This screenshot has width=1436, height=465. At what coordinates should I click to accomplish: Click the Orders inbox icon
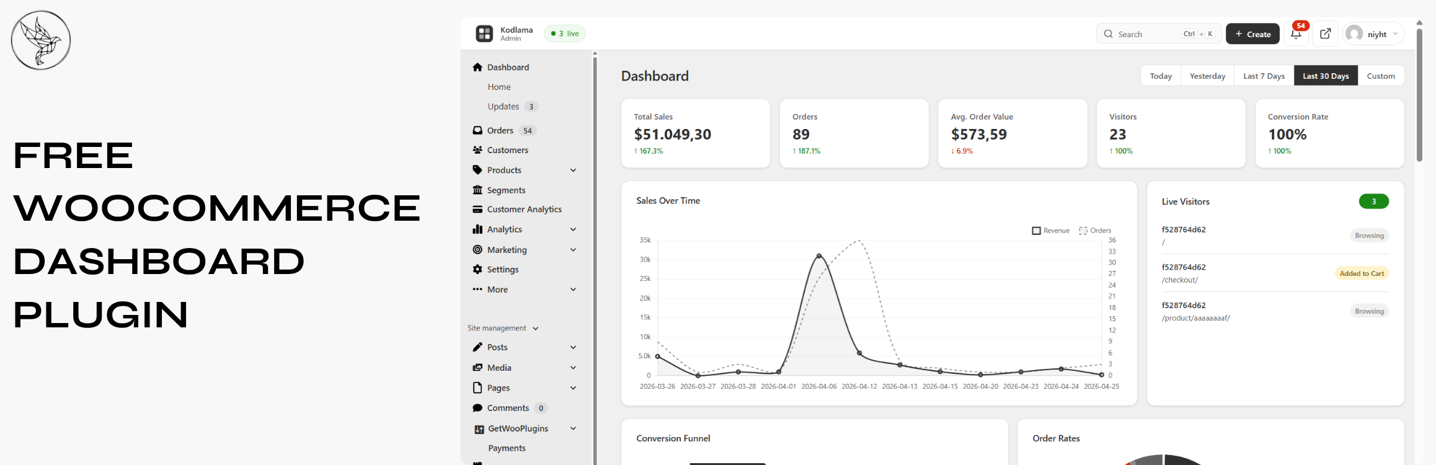477,130
